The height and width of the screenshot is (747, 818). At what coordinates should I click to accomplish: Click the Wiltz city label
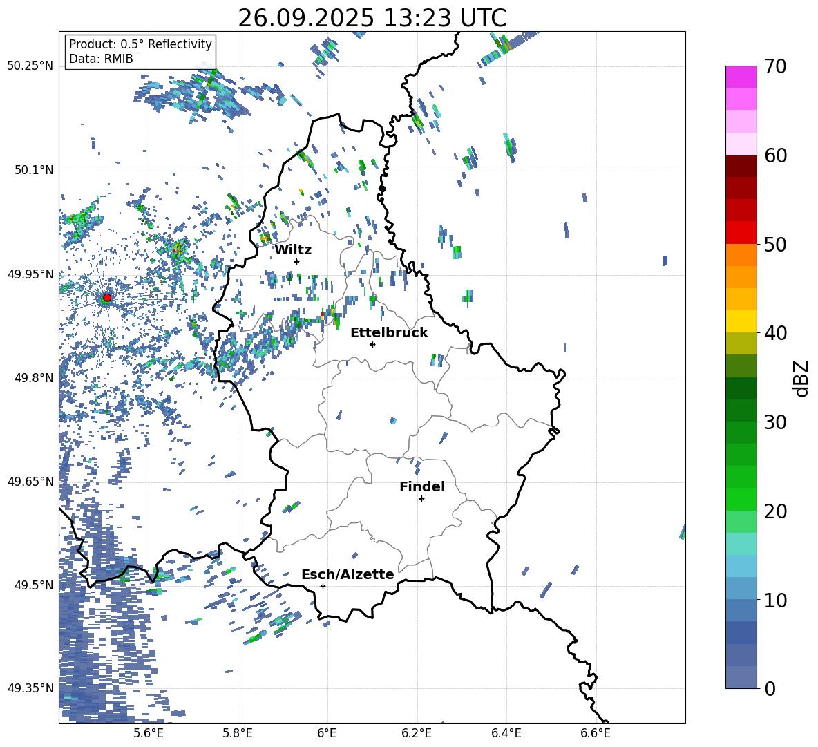pos(293,249)
